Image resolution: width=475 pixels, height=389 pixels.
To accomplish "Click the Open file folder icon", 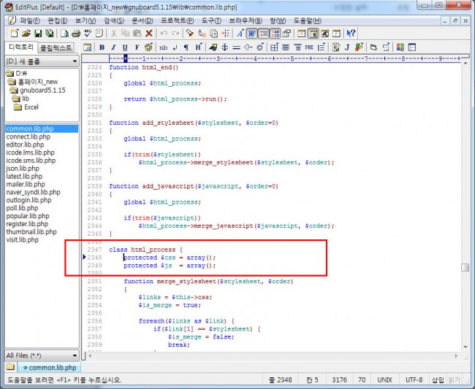I will point(26,34).
